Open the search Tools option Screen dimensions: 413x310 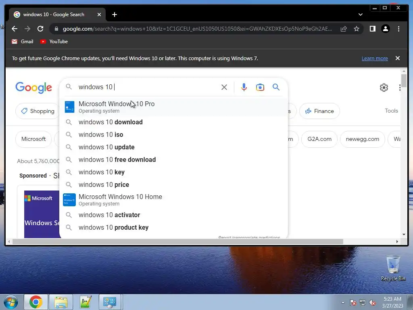391,111
